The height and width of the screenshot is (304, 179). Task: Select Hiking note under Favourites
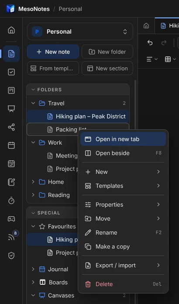pos(52,240)
